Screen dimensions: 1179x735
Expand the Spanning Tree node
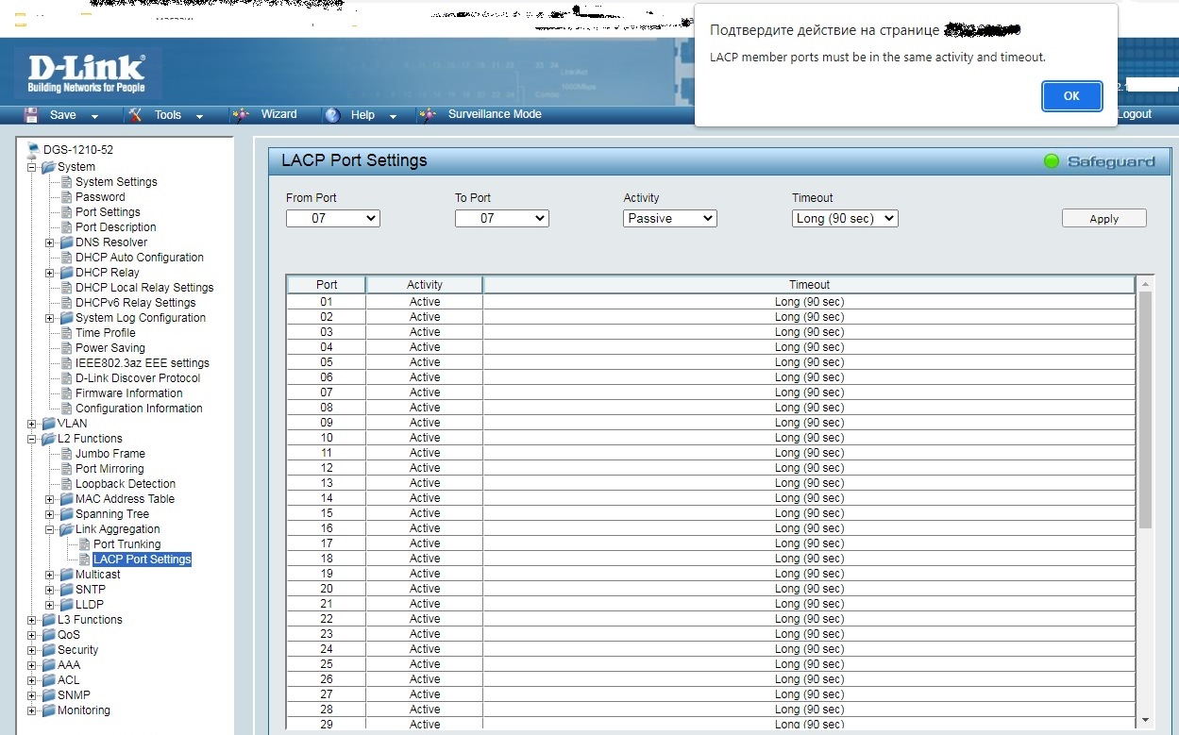pos(51,514)
